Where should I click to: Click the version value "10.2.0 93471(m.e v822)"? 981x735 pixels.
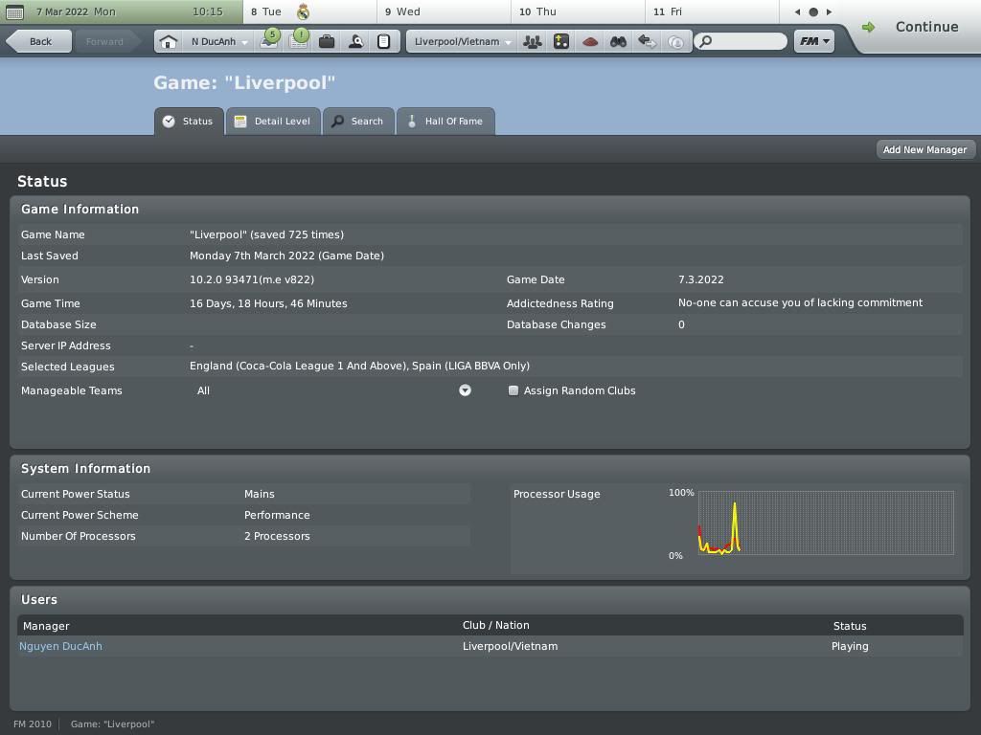point(252,280)
